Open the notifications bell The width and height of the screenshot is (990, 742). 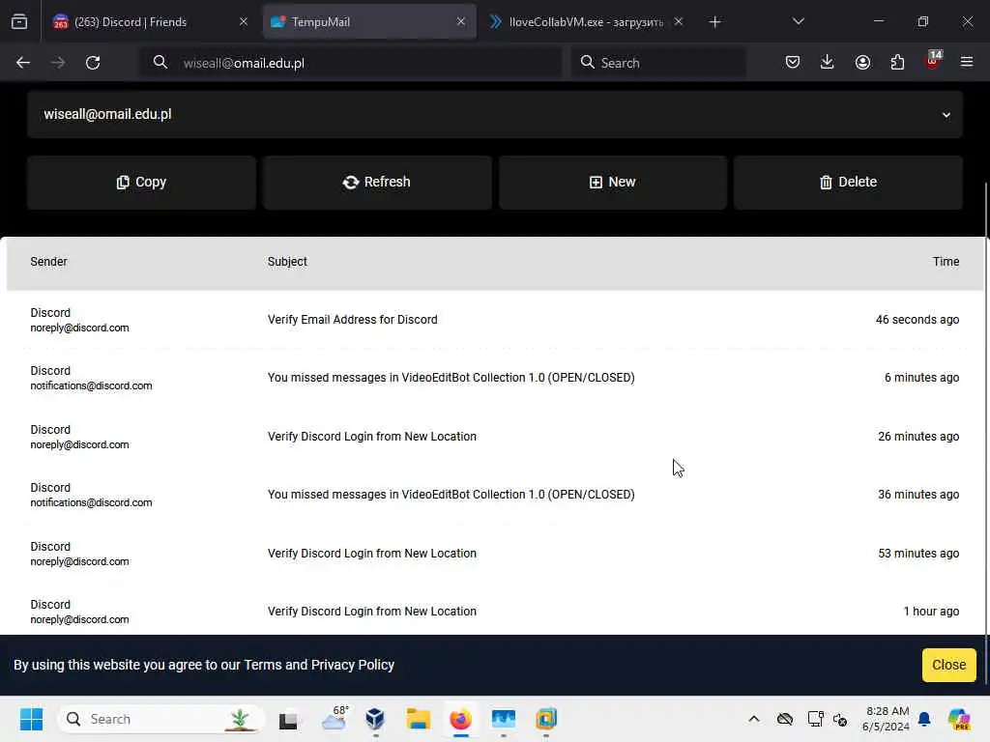924,719
